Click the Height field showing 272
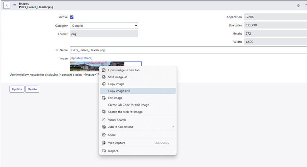This screenshot has width=307, height=167. click(276, 34)
